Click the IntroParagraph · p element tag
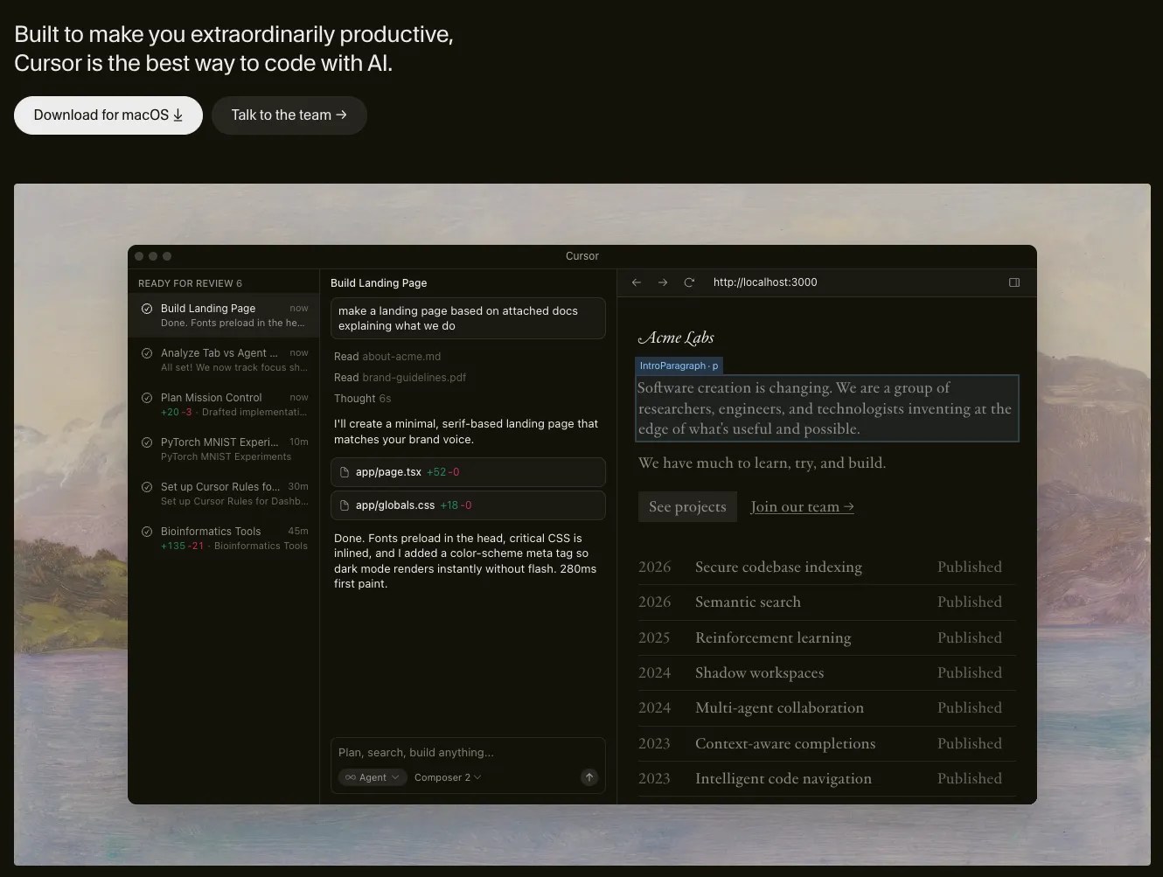This screenshot has width=1163, height=877. [679, 365]
